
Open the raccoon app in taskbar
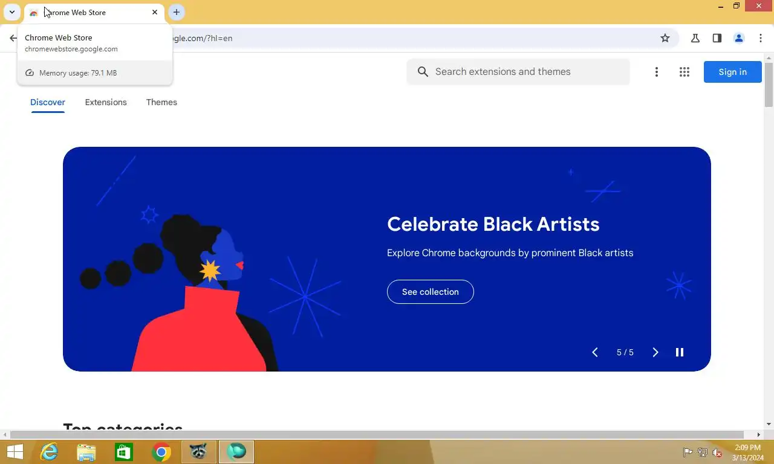(x=199, y=452)
